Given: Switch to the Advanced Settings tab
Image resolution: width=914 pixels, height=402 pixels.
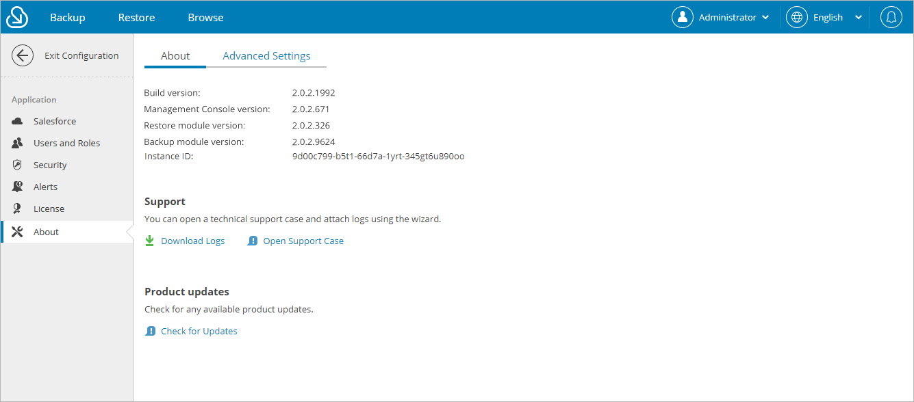Looking at the screenshot, I should pyautogui.click(x=266, y=56).
